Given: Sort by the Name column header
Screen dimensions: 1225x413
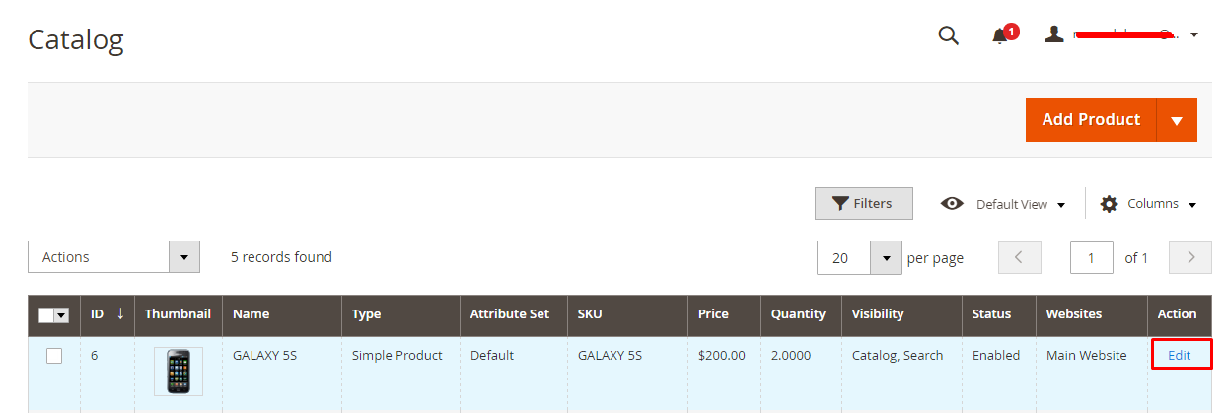Looking at the screenshot, I should [x=251, y=314].
